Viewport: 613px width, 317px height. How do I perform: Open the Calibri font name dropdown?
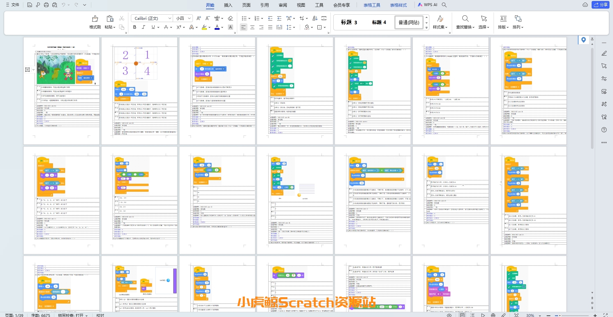click(170, 18)
